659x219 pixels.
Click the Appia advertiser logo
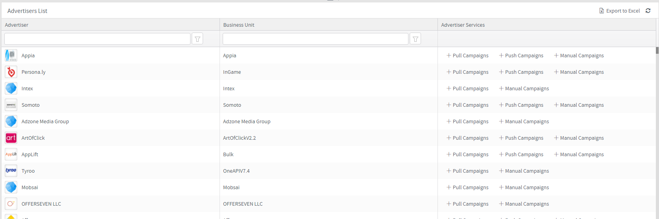pyautogui.click(x=11, y=55)
